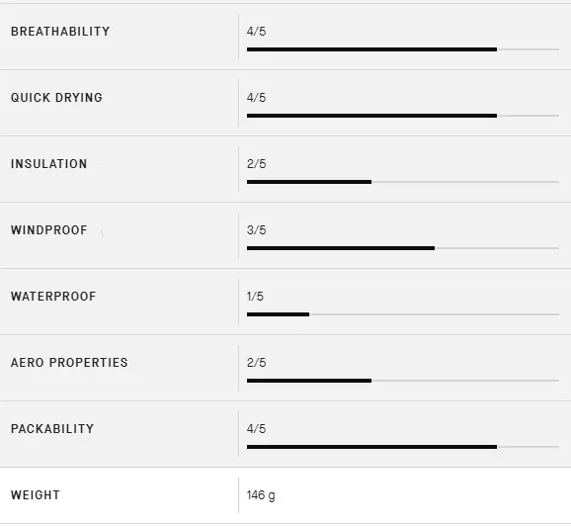This screenshot has height=527, width=571.
Task: Click the Quick Drying rating bar
Action: [403, 116]
